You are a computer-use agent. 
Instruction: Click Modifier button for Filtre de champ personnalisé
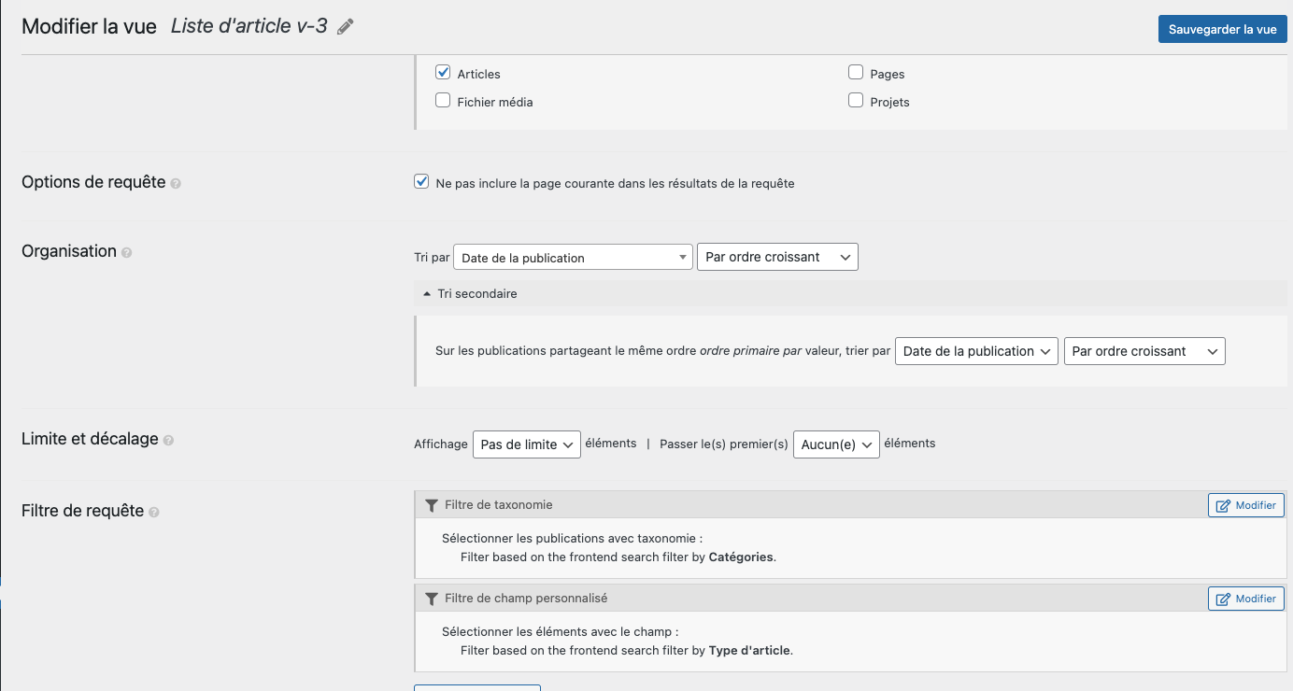pos(1246,599)
